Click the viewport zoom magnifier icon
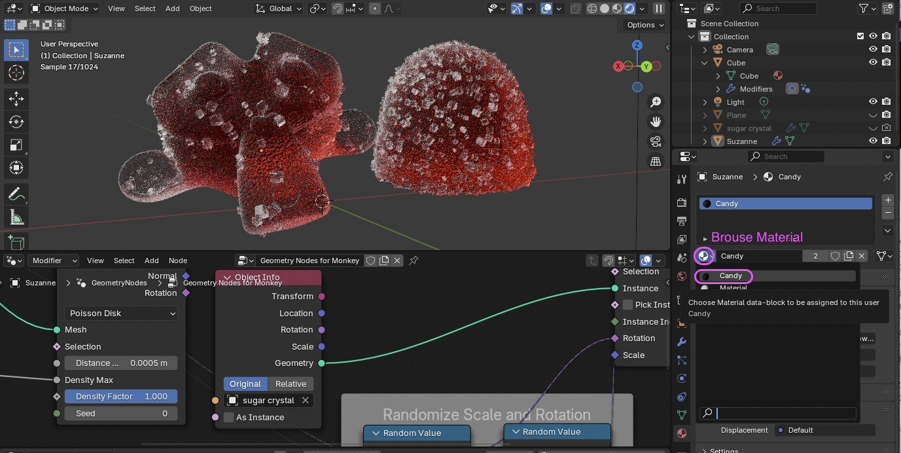Viewport: 901px width, 453px height. coord(656,101)
